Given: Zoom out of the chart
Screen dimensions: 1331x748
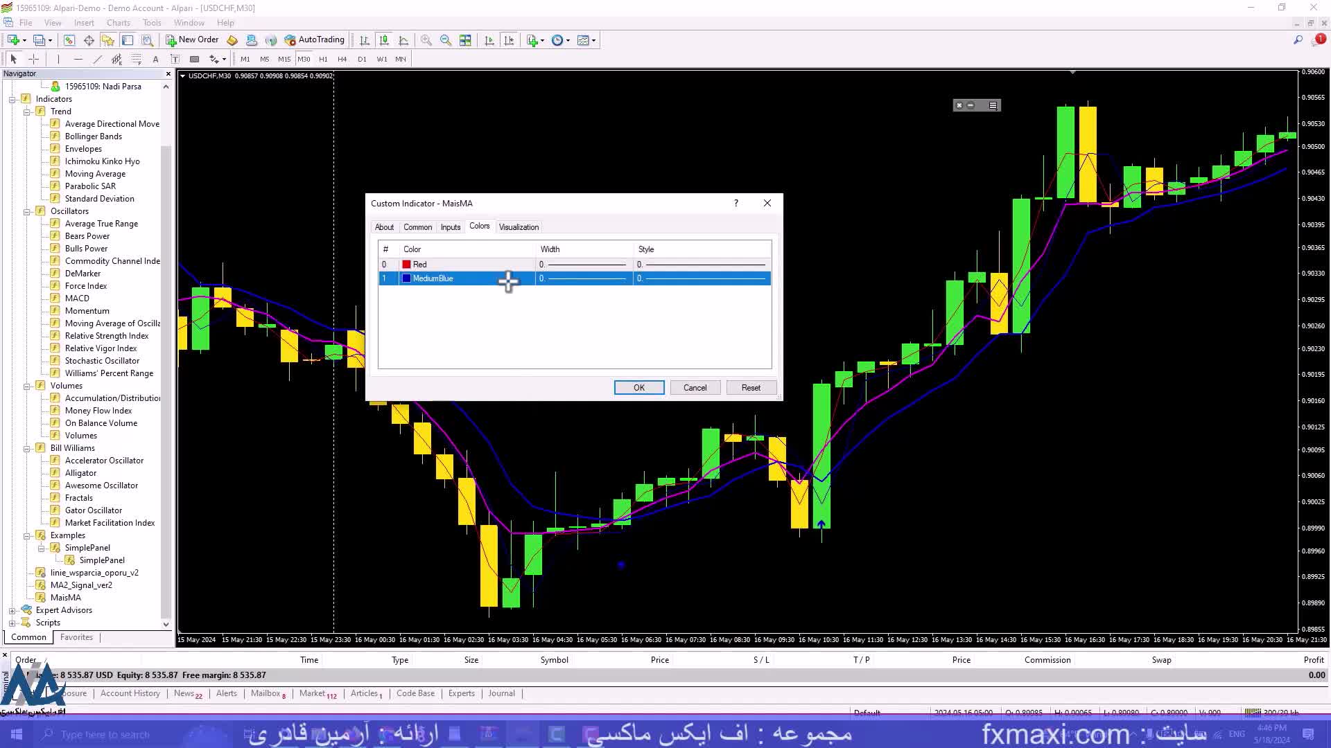Looking at the screenshot, I should click(446, 40).
